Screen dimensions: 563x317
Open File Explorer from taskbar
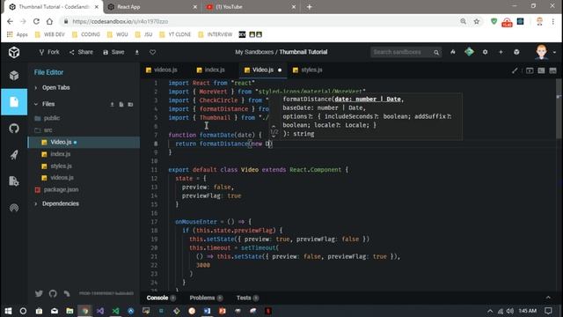69,311
